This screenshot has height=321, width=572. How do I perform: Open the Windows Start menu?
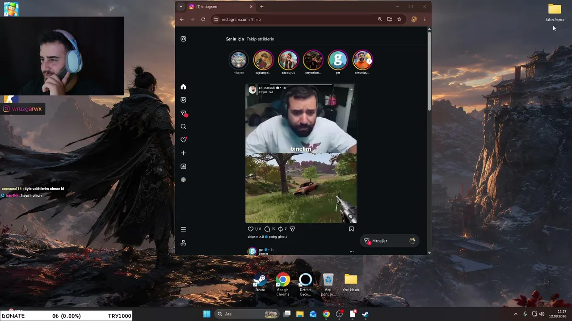point(207,314)
